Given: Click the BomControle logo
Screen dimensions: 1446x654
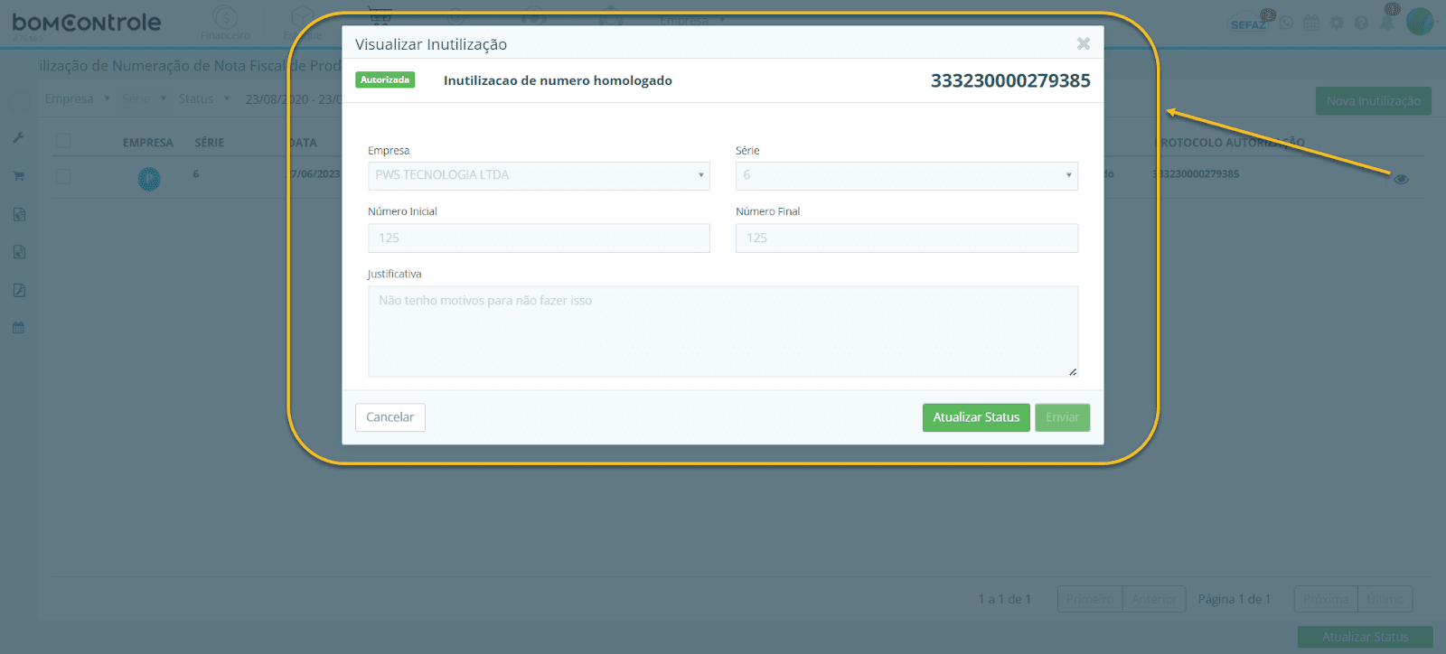Looking at the screenshot, I should pos(86,23).
